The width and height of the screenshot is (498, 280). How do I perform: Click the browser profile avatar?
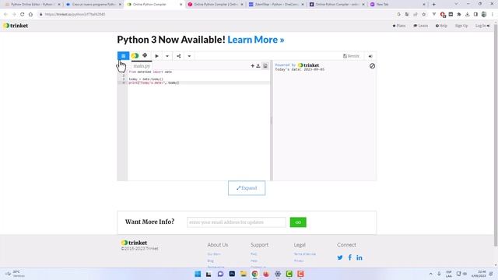point(484,14)
